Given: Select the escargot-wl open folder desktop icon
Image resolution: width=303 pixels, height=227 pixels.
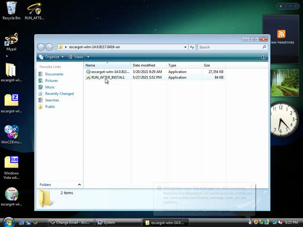Looking at the screenshot, I should (x=12, y=72).
